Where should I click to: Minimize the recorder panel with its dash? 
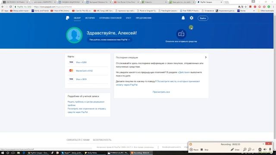(263, 144)
